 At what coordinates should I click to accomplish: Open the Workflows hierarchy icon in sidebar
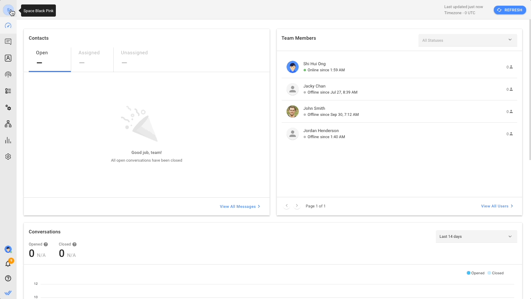pos(8,124)
